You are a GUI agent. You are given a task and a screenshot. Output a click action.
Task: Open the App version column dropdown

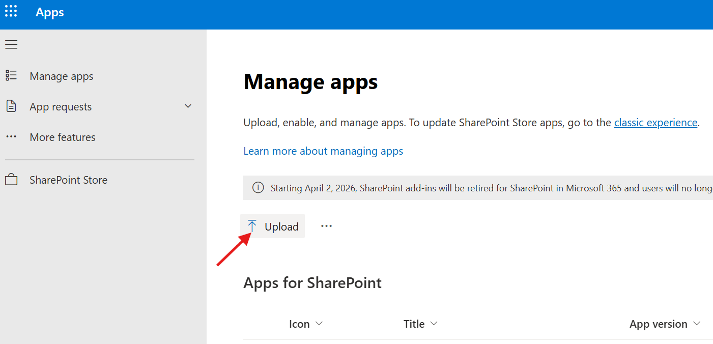coord(697,324)
